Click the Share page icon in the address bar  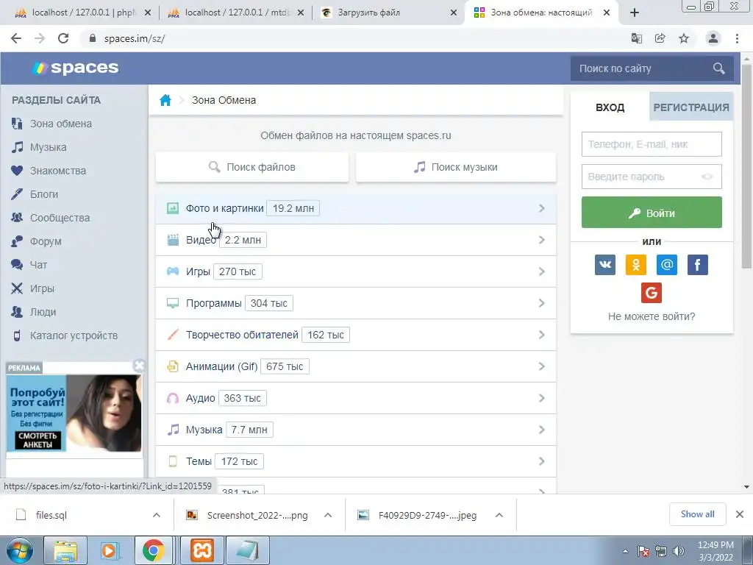tap(660, 38)
